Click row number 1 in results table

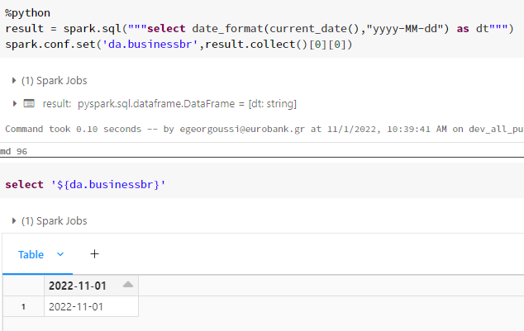point(23,307)
